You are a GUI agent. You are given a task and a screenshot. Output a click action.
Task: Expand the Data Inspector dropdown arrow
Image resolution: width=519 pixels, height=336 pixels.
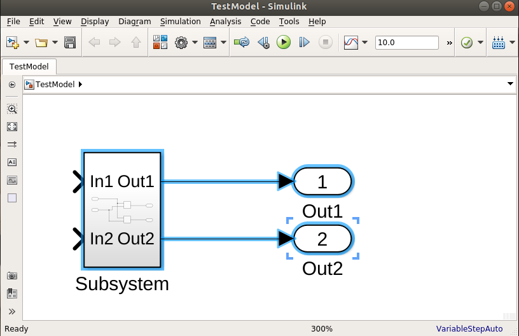364,43
